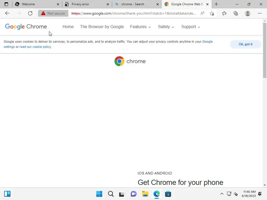Expand the Support dropdown menu
This screenshot has height=200, width=267.
191,27
